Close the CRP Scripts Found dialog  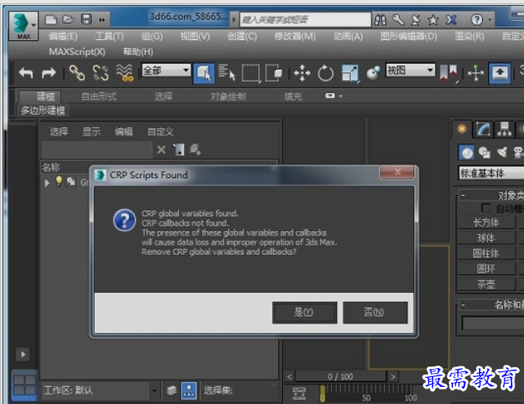397,172
